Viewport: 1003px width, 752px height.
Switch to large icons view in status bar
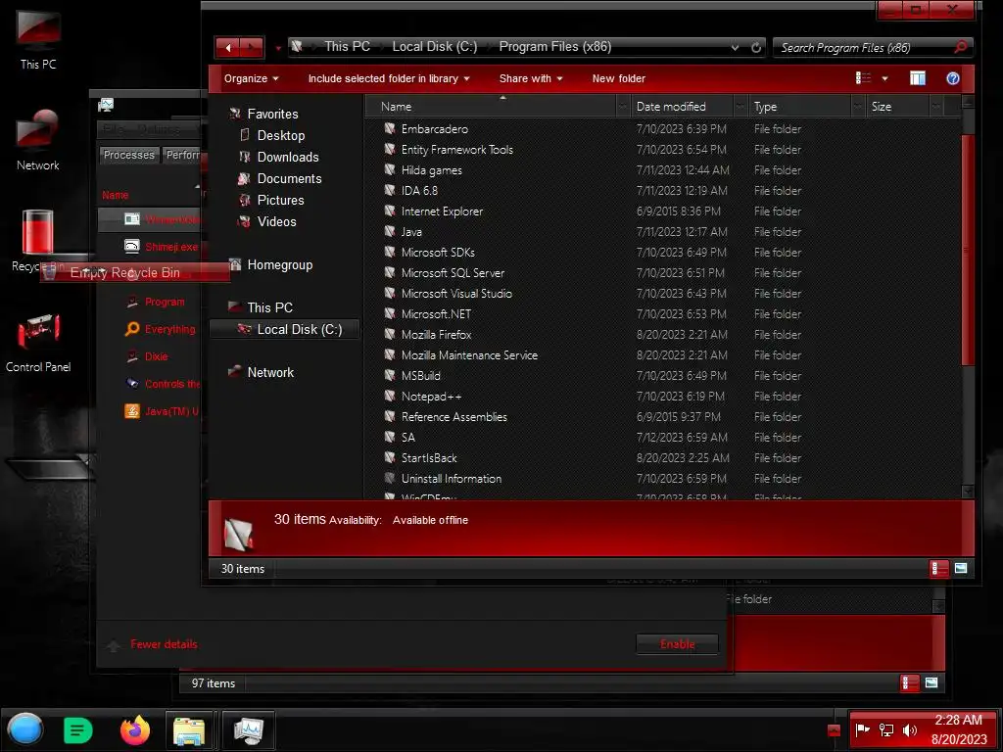(961, 568)
